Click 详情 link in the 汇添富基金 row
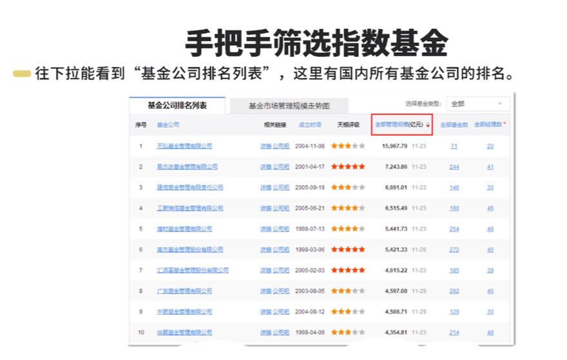Viewport: 567px width, 360px height. pyautogui.click(x=265, y=270)
